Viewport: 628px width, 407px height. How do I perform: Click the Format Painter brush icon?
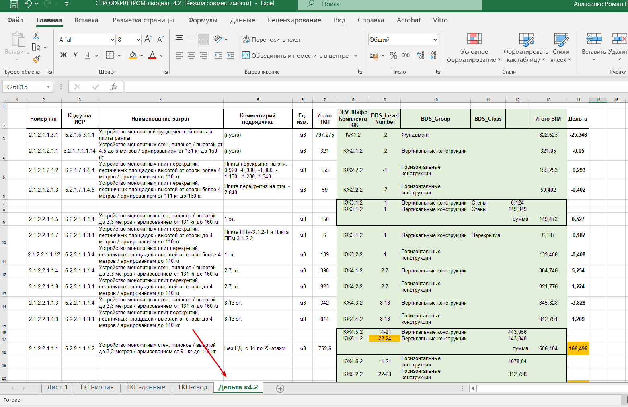tap(36, 59)
